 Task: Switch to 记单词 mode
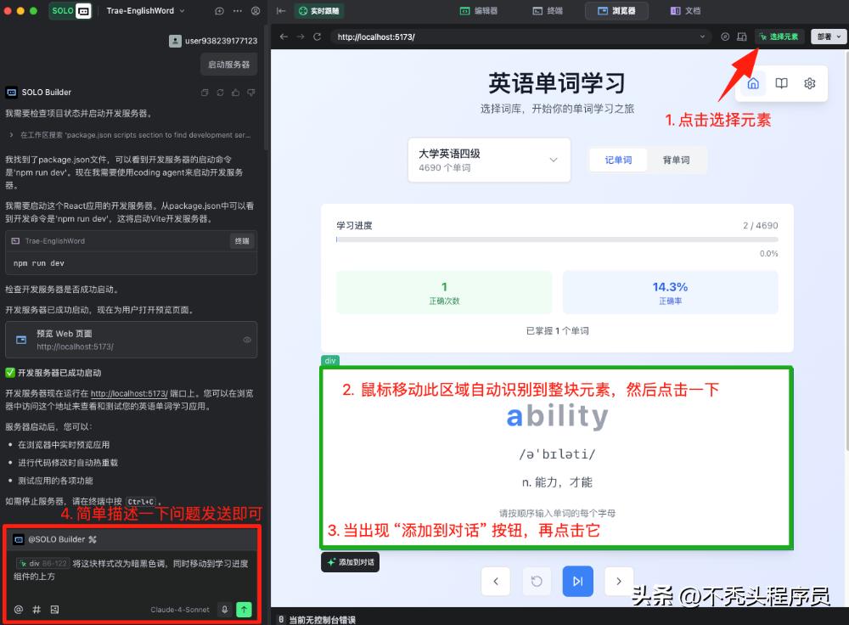[617, 160]
